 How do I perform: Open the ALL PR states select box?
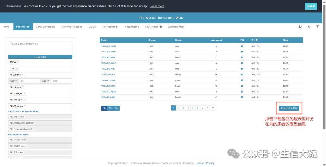(x=40, y=152)
